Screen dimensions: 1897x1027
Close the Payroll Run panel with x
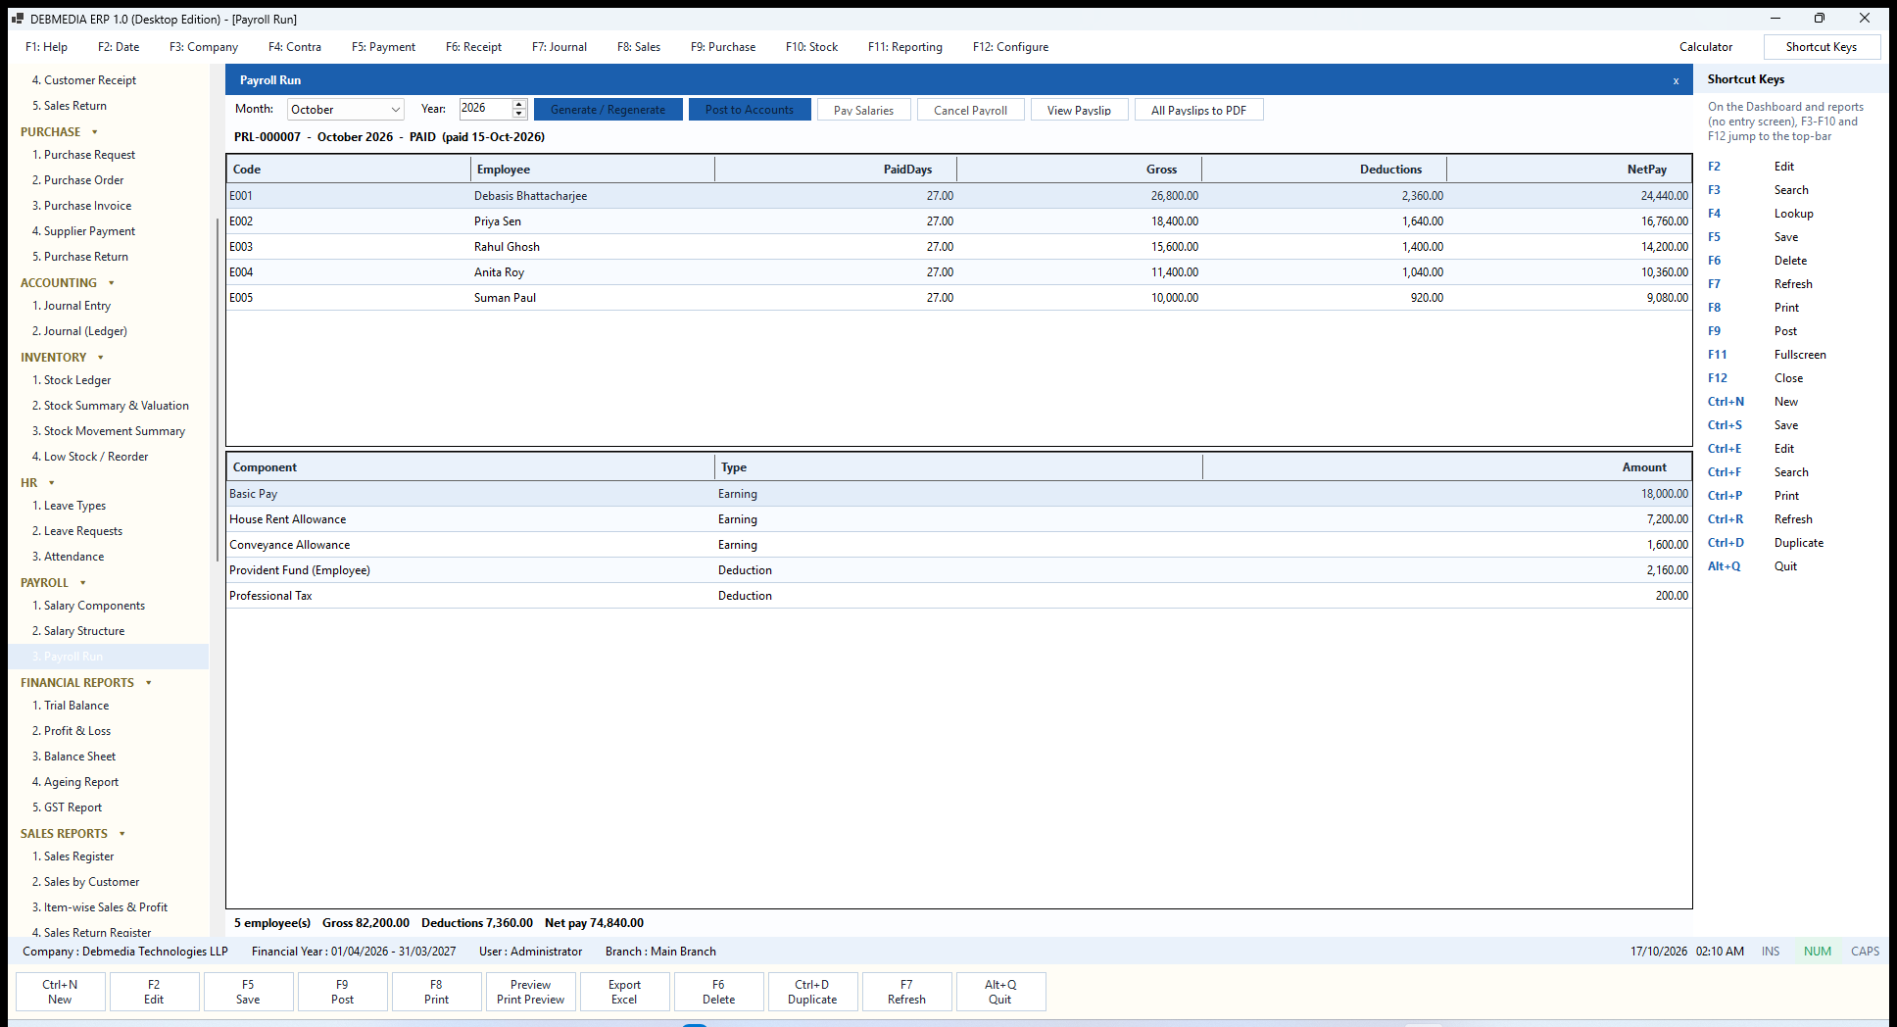point(1676,80)
